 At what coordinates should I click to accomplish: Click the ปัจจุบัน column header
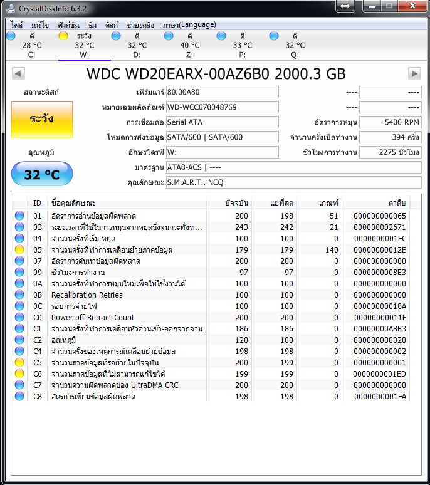point(229,203)
